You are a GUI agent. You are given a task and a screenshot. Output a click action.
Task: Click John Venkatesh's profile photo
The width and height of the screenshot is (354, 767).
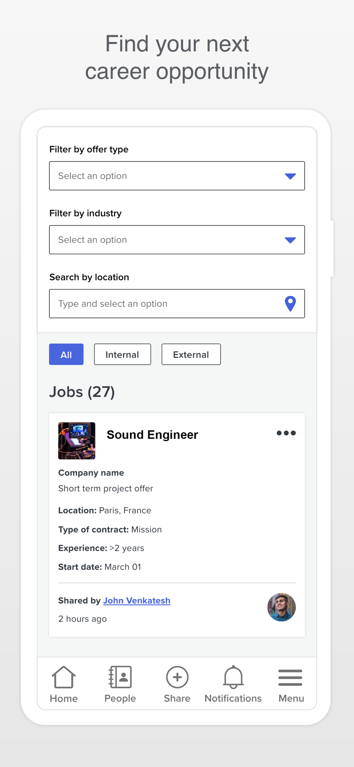tap(282, 607)
